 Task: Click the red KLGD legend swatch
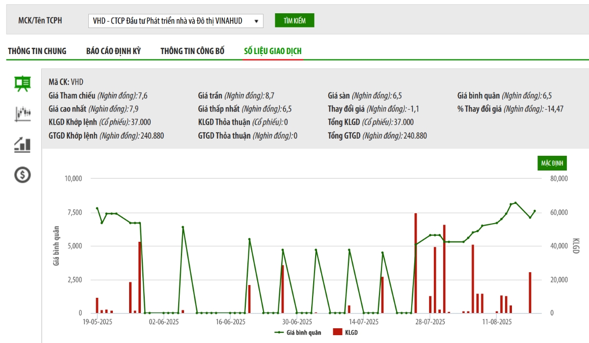coord(337,333)
